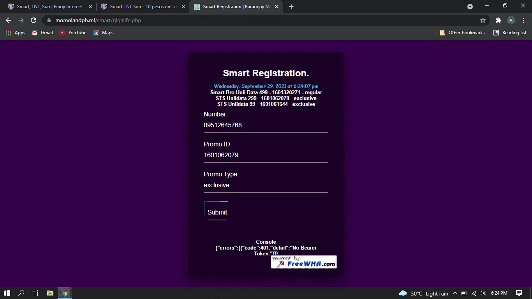Show hidden system tray icons

[x=454, y=293]
